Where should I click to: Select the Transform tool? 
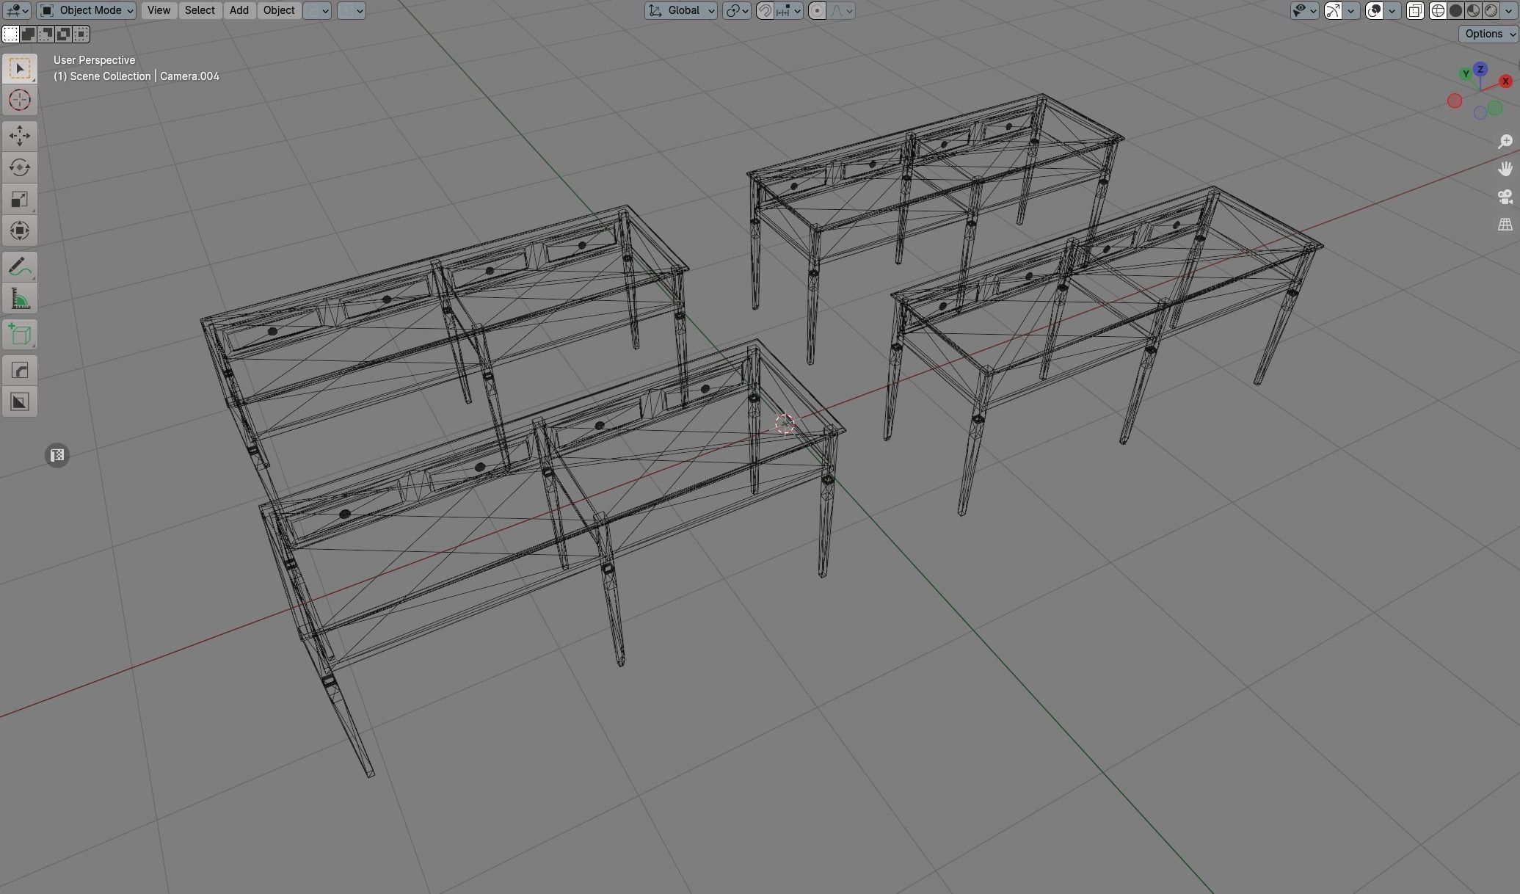click(x=20, y=230)
